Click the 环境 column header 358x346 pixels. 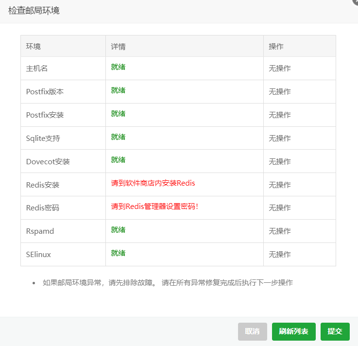point(34,46)
